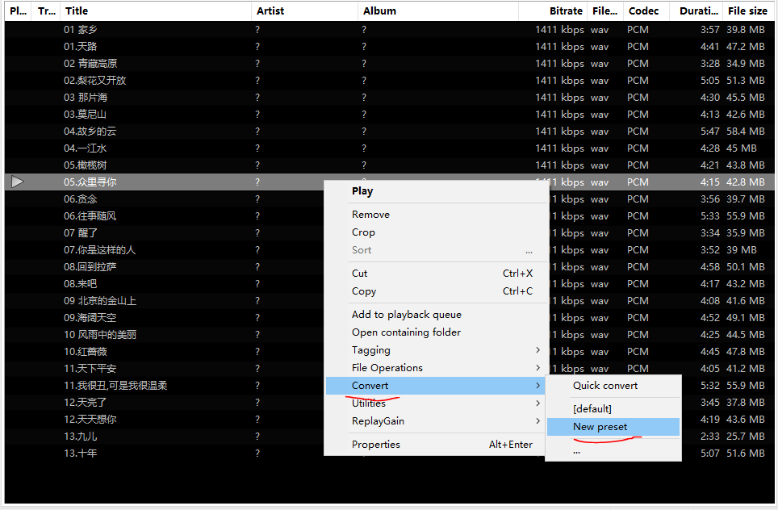The image size is (778, 510).
Task: Click the playing indicator arrow on track 05
Action: point(17,182)
